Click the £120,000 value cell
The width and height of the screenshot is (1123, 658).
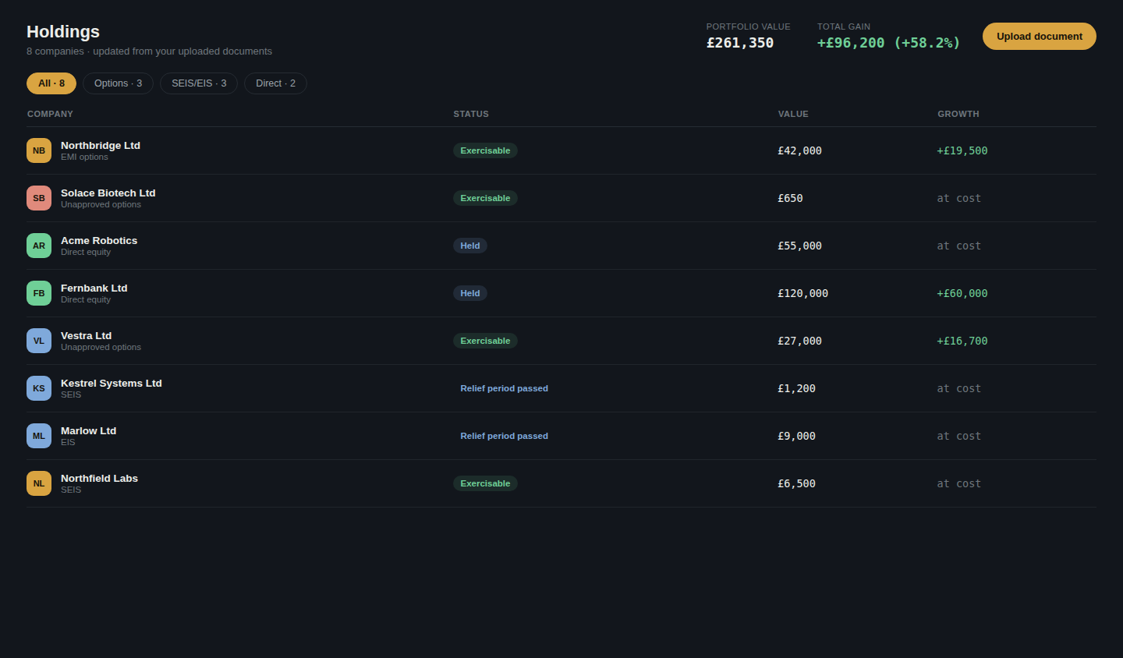coord(802,293)
